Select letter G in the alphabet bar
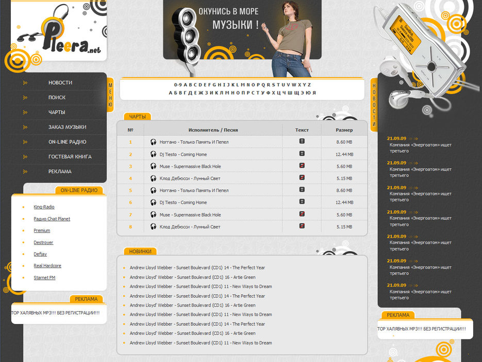 pyautogui.click(x=214, y=85)
